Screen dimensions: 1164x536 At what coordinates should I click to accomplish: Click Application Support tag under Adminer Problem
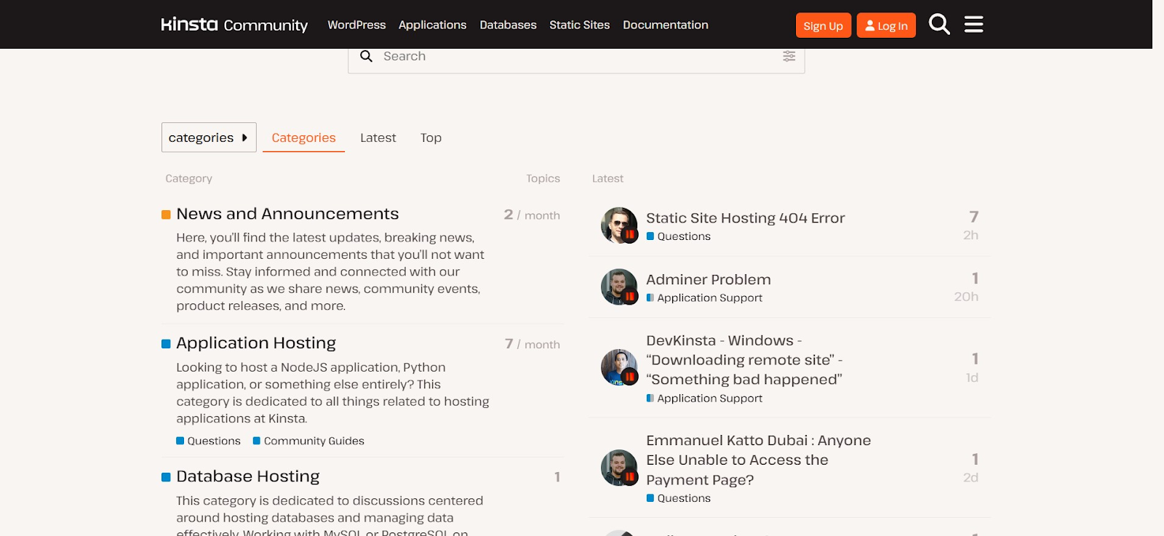tap(704, 298)
